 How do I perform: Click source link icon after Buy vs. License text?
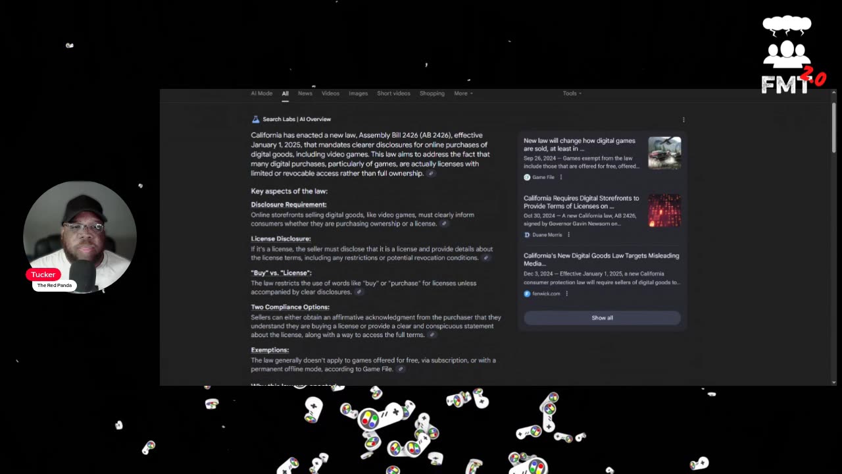click(x=359, y=292)
